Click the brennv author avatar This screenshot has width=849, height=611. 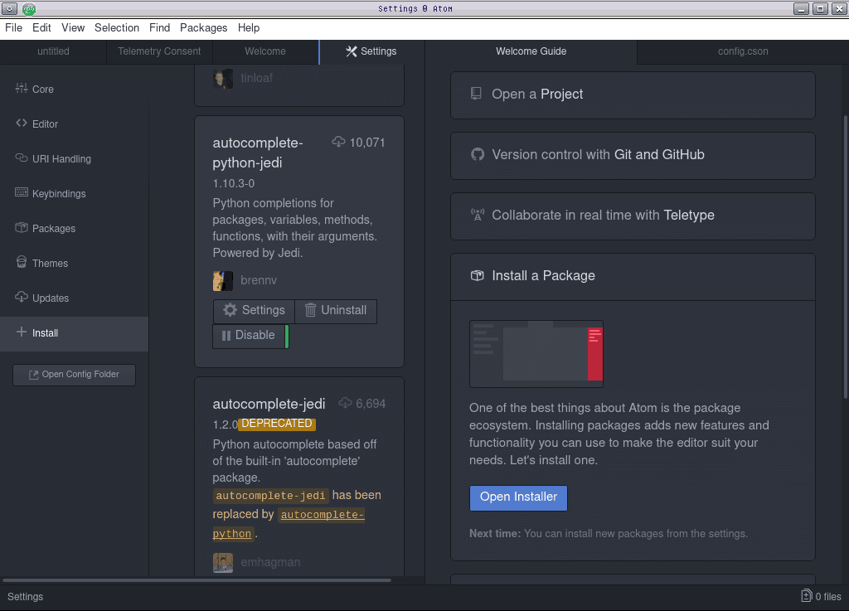(222, 280)
